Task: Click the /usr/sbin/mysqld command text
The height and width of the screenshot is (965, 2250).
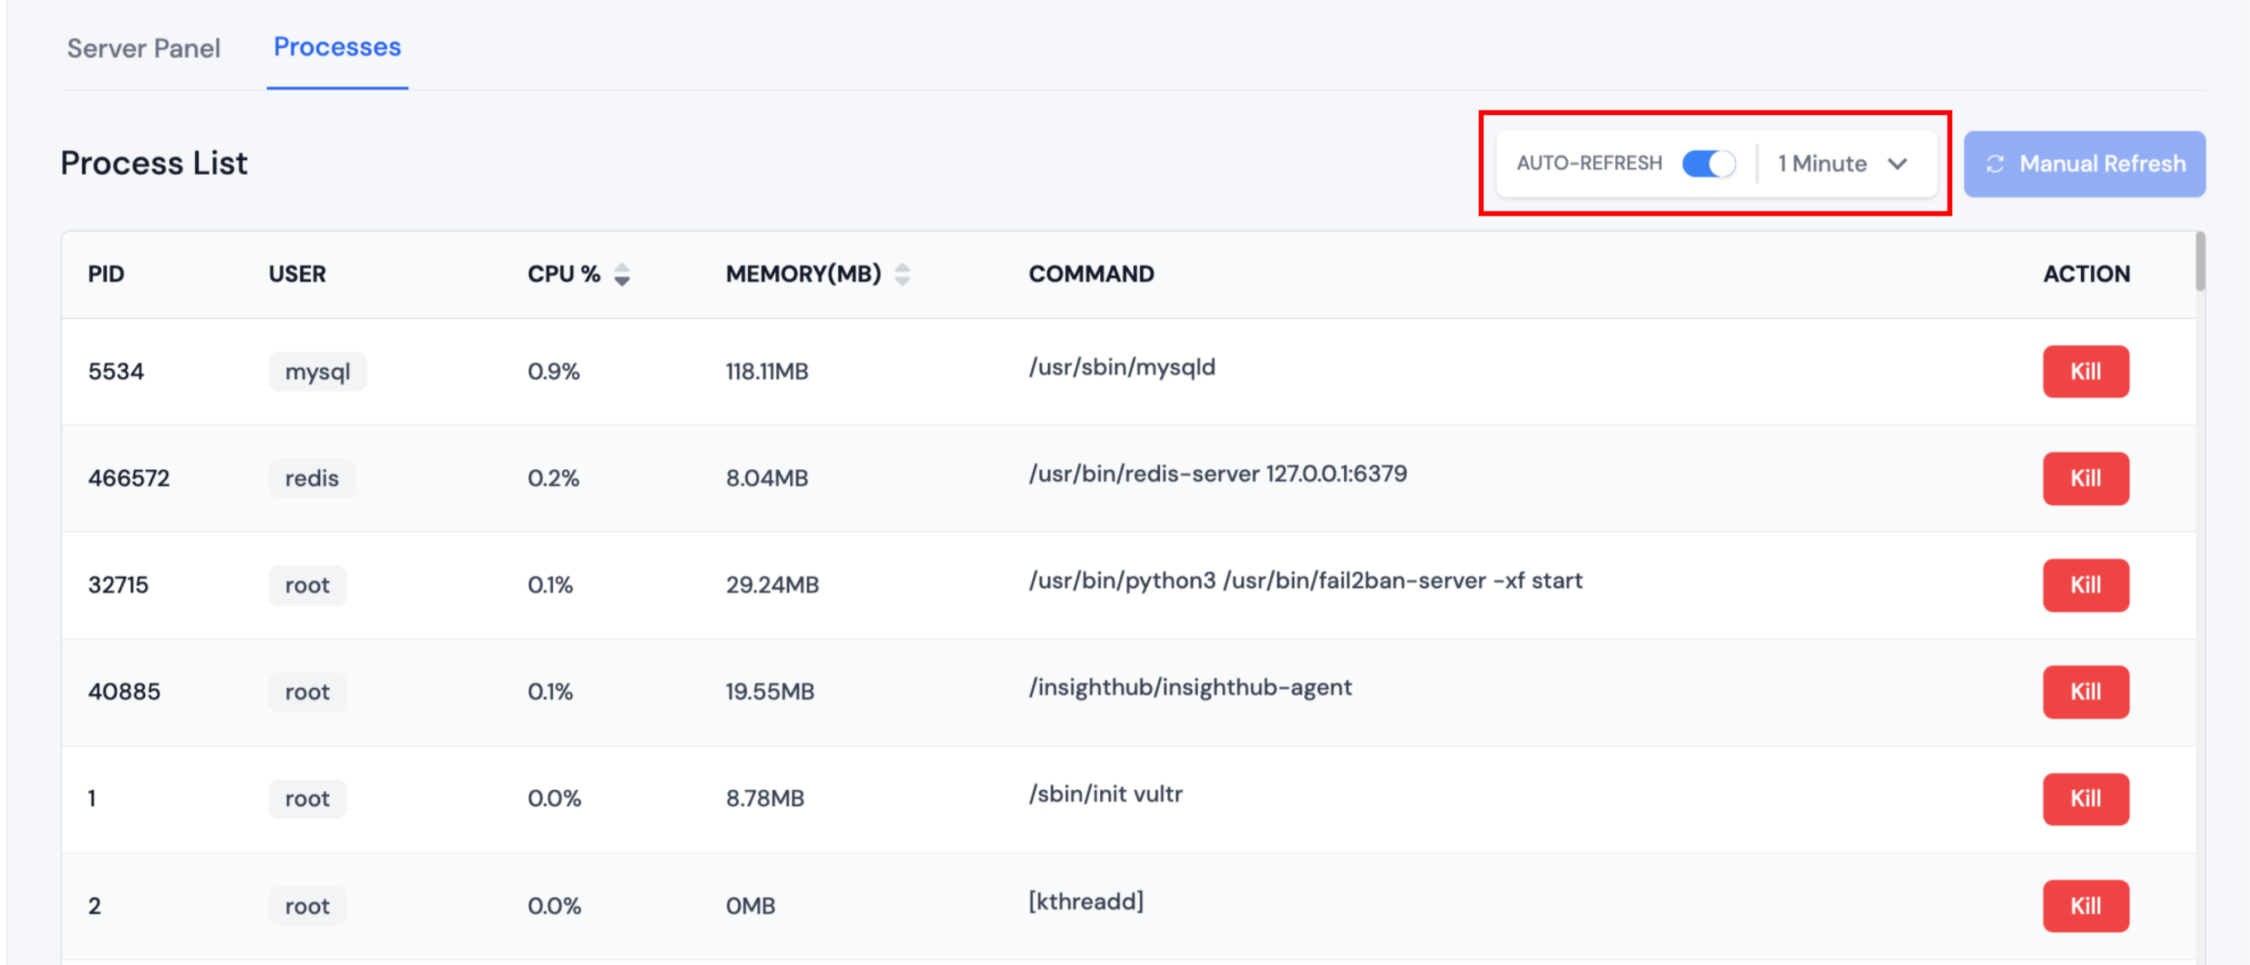Action: [1122, 366]
